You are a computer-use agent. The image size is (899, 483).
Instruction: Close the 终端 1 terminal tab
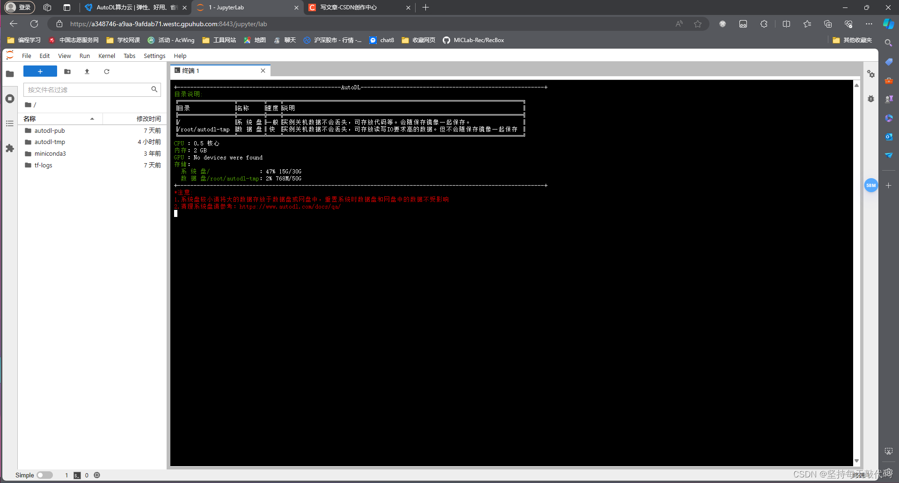click(x=263, y=71)
